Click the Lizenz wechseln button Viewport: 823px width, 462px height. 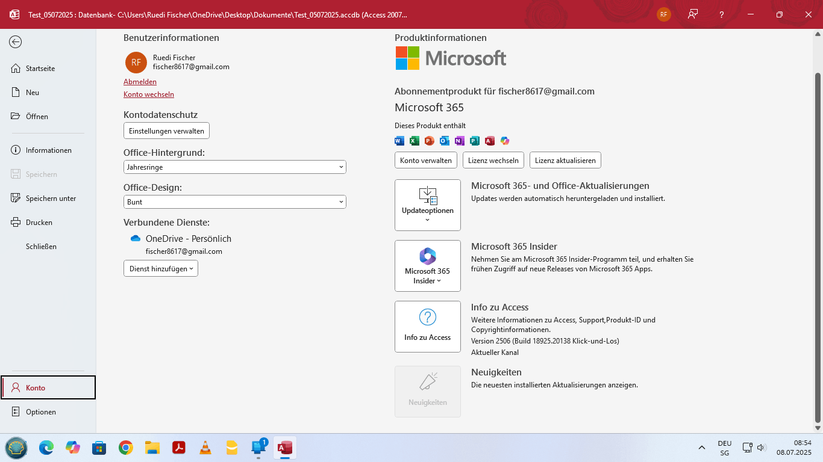[493, 161]
